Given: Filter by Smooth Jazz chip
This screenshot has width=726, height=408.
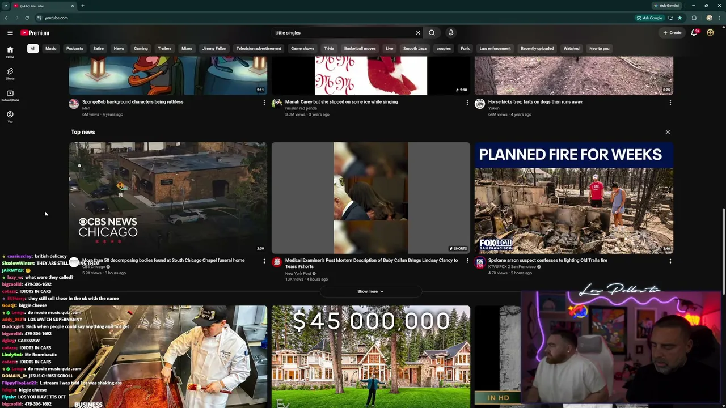Looking at the screenshot, I should (415, 48).
